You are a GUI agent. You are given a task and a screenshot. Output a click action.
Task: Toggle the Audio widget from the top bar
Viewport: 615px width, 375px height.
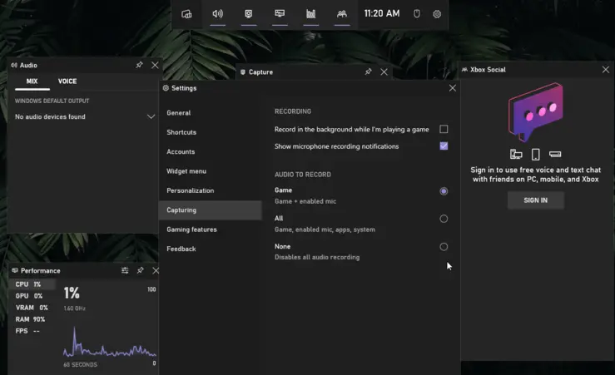(x=218, y=14)
